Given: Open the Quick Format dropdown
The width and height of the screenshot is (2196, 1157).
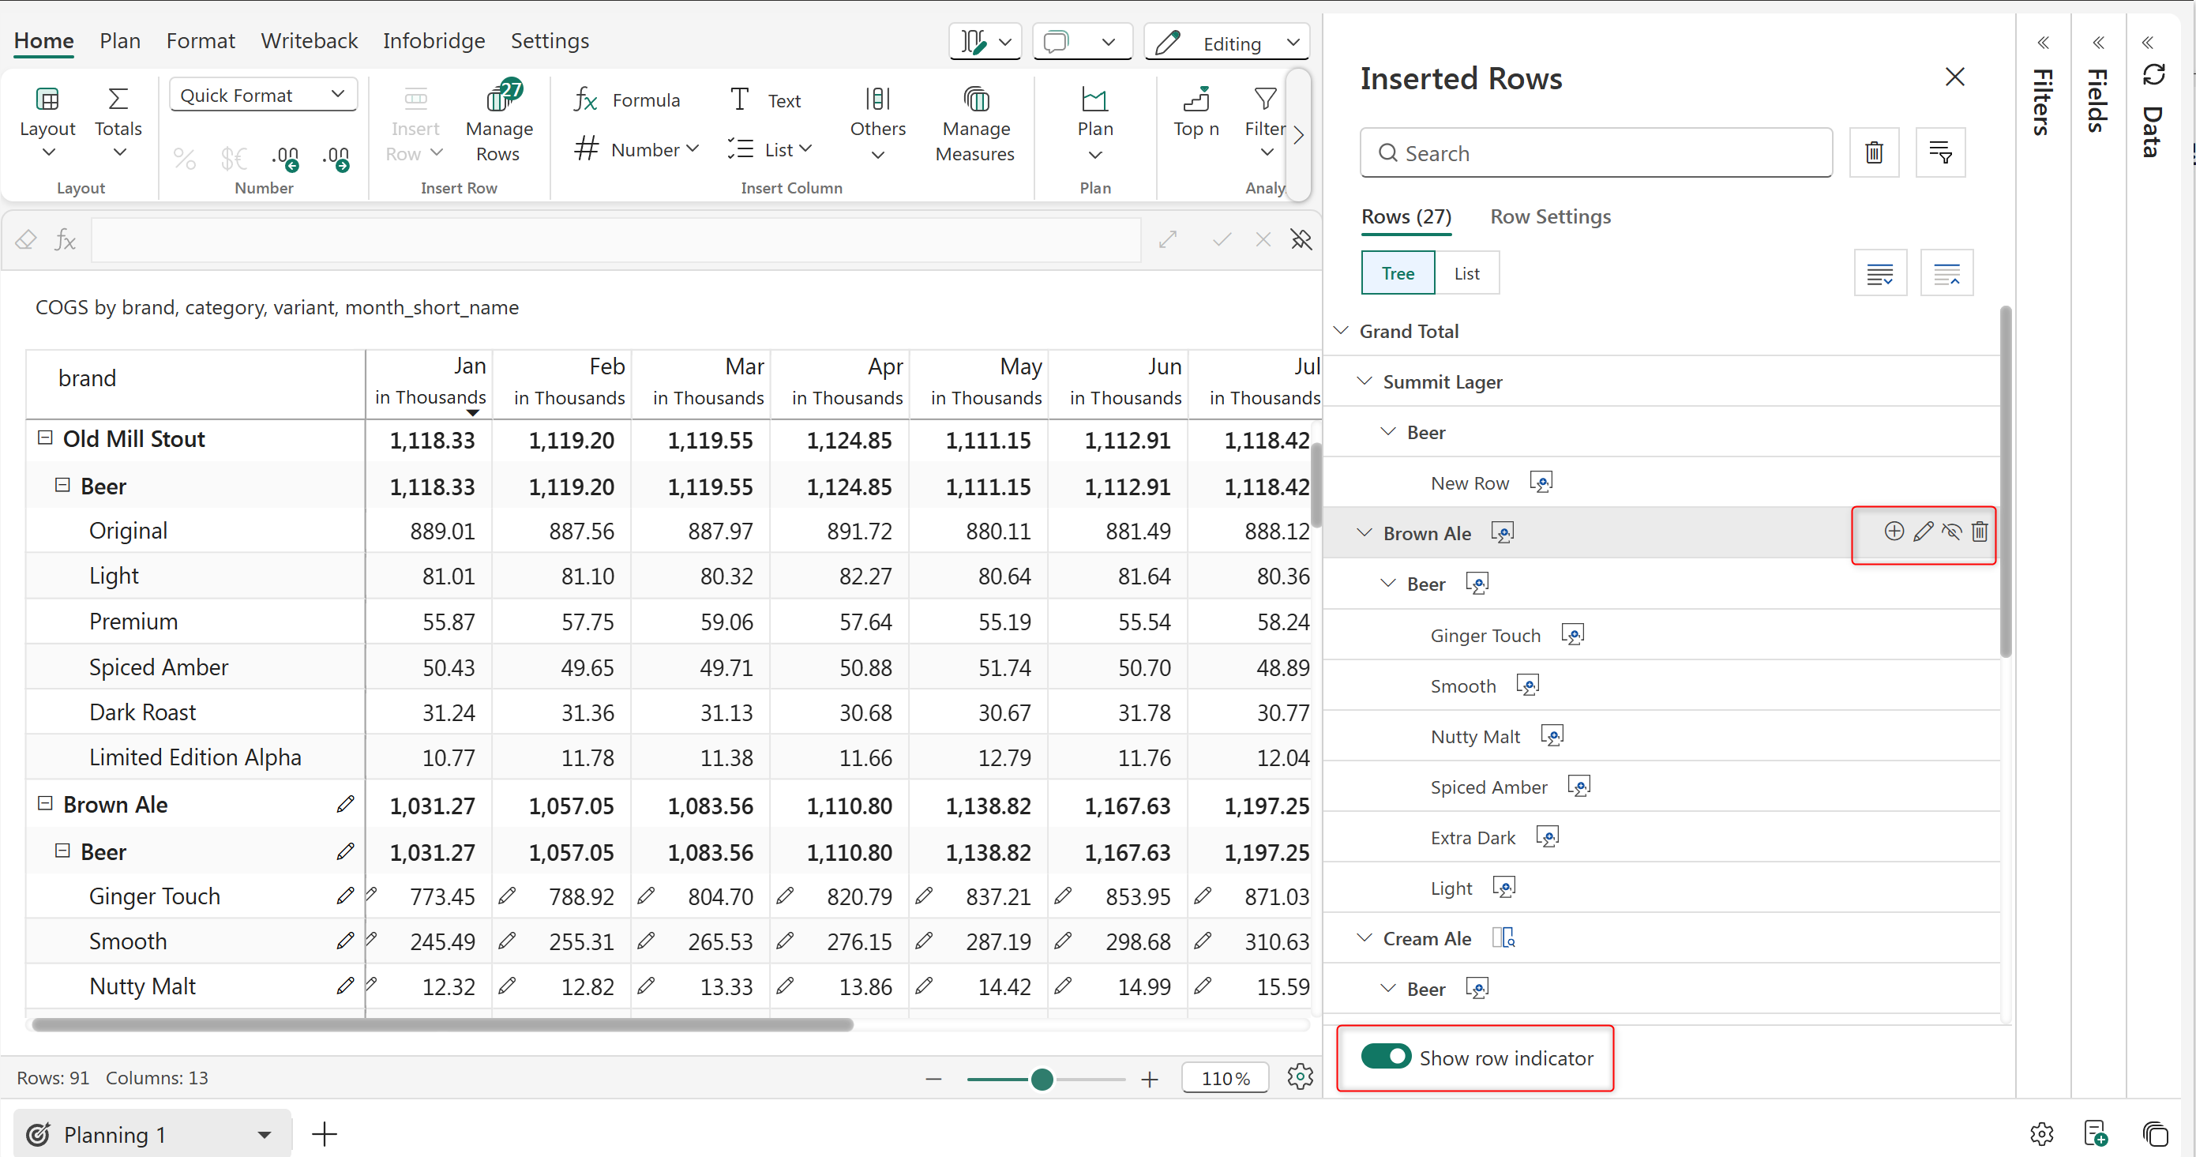Looking at the screenshot, I should 263,95.
